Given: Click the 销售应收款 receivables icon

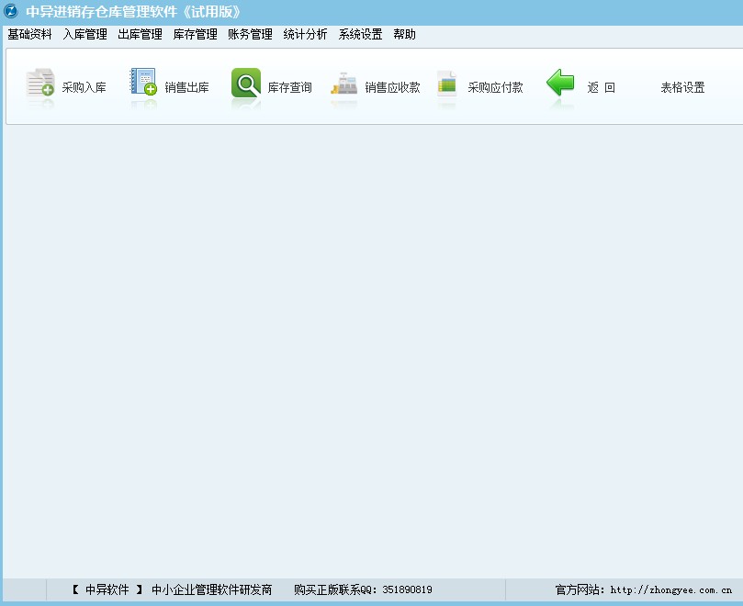Looking at the screenshot, I should (x=377, y=85).
